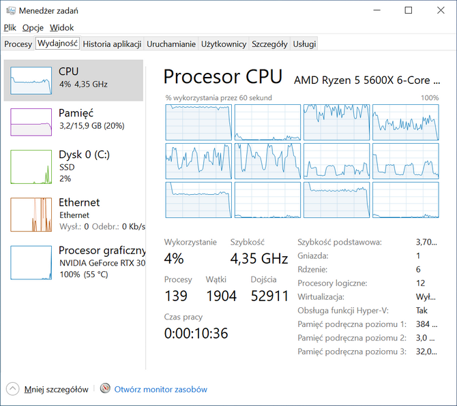Open the Plik menu
This screenshot has height=406, width=457.
click(10, 28)
